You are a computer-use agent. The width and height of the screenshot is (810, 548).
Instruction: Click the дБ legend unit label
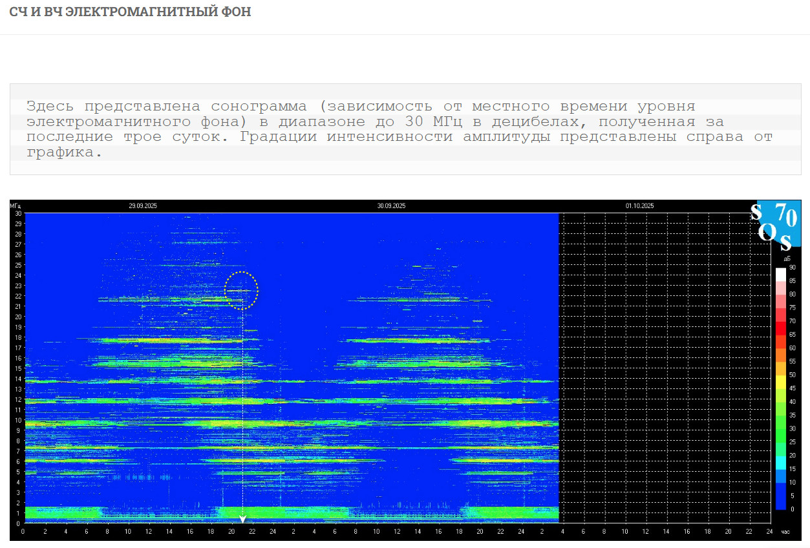(787, 258)
